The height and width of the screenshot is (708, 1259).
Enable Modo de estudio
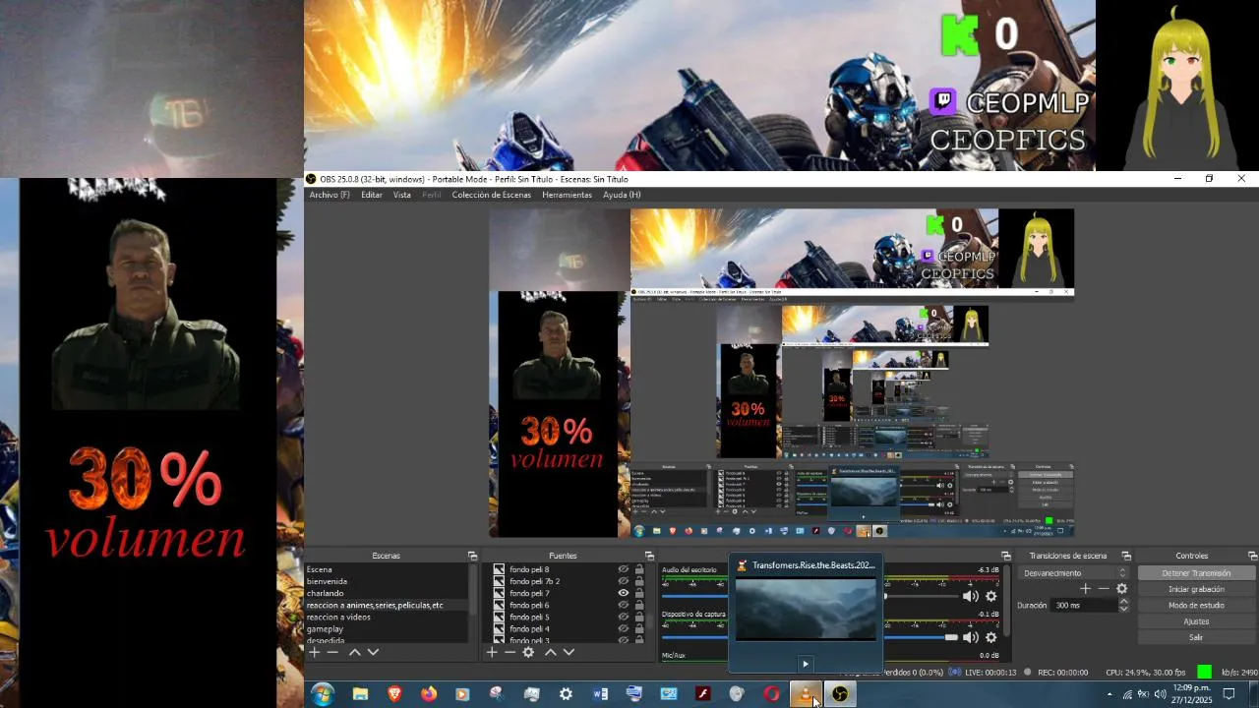[x=1196, y=605]
